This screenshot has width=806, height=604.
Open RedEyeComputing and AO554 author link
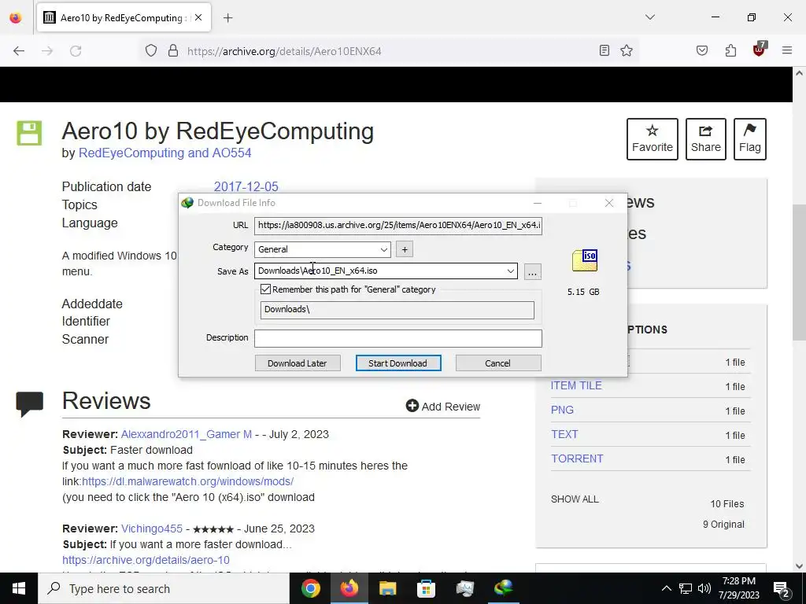pyautogui.click(x=165, y=153)
